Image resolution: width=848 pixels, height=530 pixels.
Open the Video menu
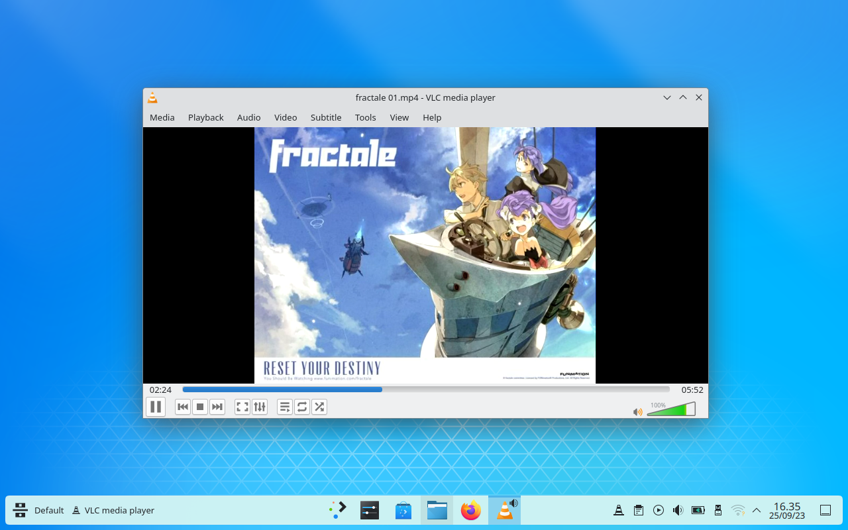[x=286, y=117]
